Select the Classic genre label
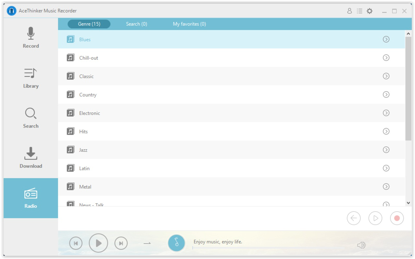Screen dimensions: 415x259 click(86, 76)
